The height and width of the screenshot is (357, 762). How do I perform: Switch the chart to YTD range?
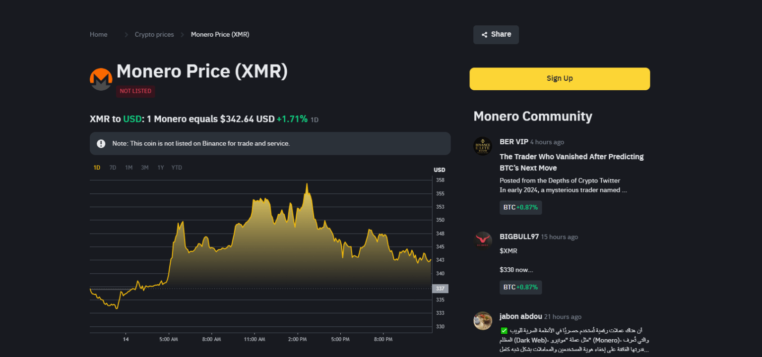[x=177, y=168]
